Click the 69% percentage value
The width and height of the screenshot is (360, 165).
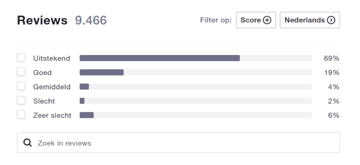pyautogui.click(x=331, y=58)
